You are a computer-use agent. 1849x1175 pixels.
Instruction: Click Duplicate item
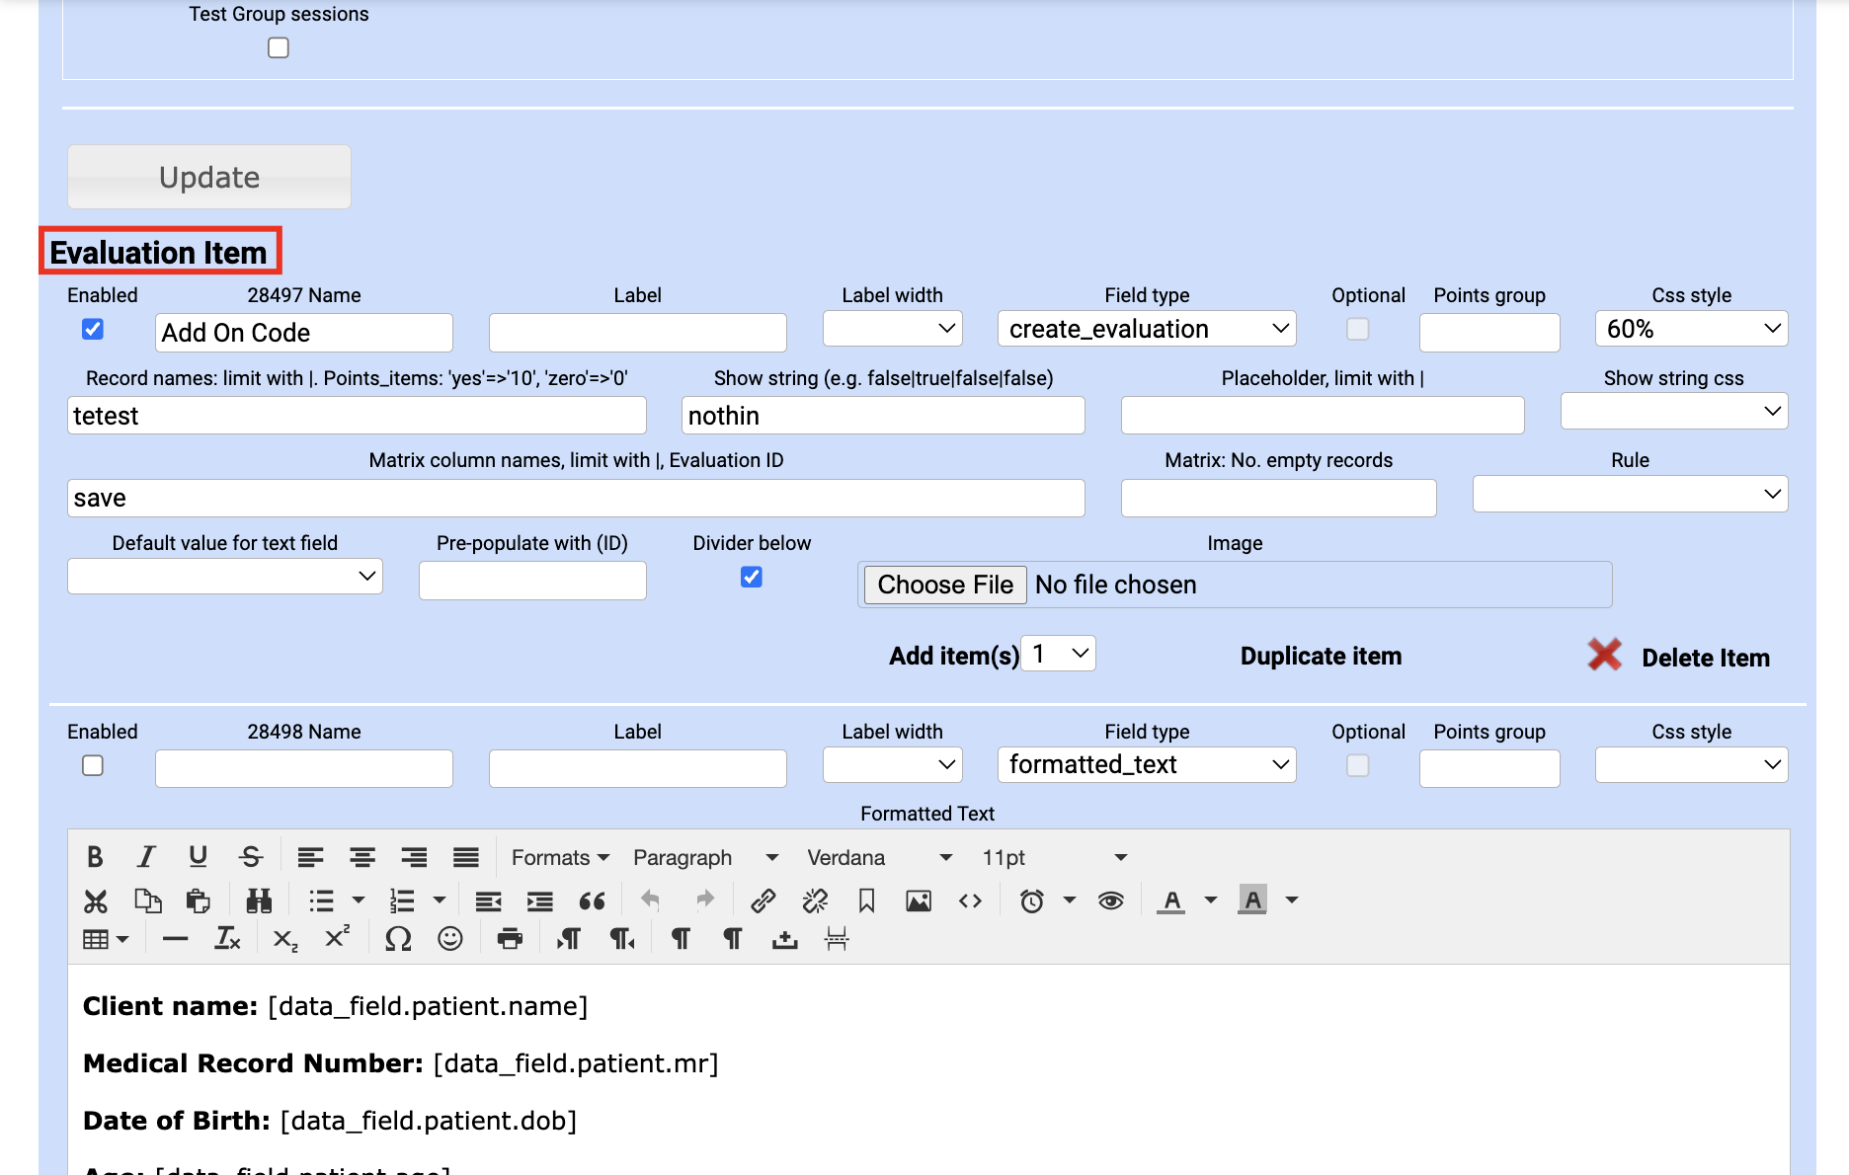pos(1321,656)
